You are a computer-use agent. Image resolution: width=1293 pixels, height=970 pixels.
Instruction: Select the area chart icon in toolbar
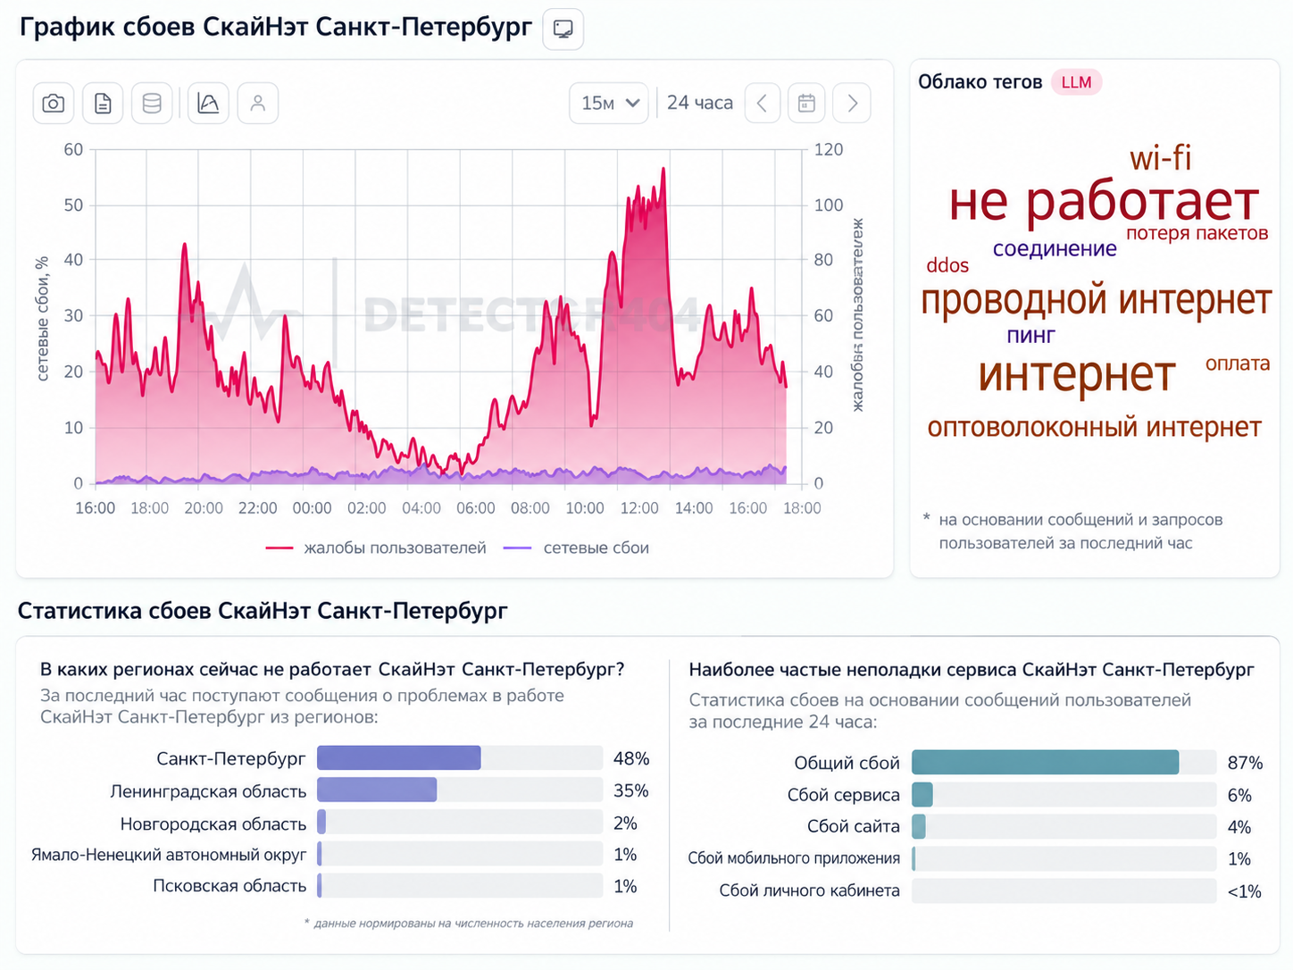[x=208, y=104]
